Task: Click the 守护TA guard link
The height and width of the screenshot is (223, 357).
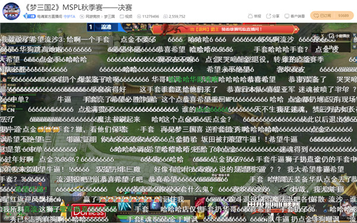Action: (69, 17)
